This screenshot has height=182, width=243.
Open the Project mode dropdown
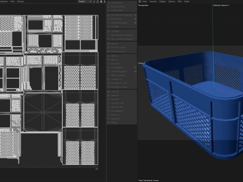pos(85,2)
